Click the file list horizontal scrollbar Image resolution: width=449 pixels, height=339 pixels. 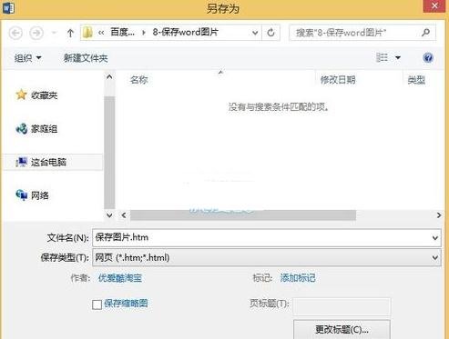[x=243, y=215]
